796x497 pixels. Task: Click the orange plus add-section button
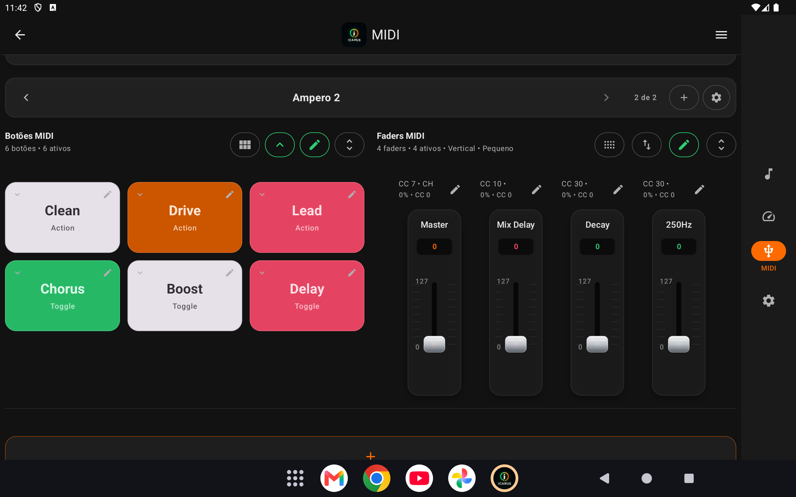tap(370, 456)
